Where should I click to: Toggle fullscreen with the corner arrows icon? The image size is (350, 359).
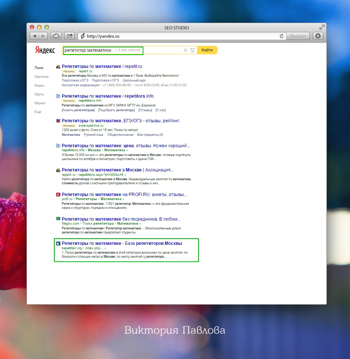tap(322, 27)
